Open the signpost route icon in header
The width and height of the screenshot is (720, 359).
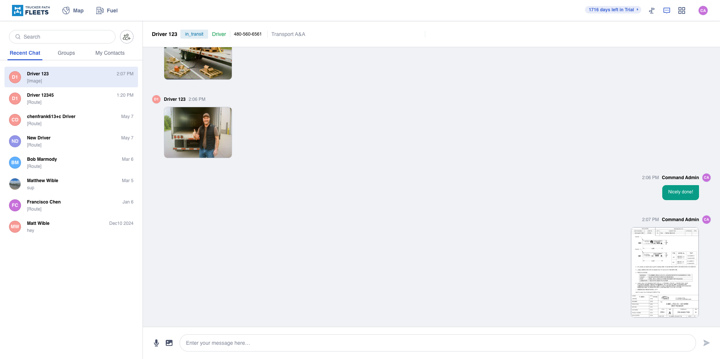pos(652,10)
